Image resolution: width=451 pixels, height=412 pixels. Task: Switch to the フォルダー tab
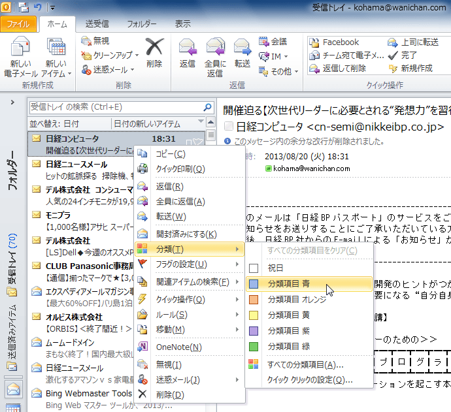(142, 24)
